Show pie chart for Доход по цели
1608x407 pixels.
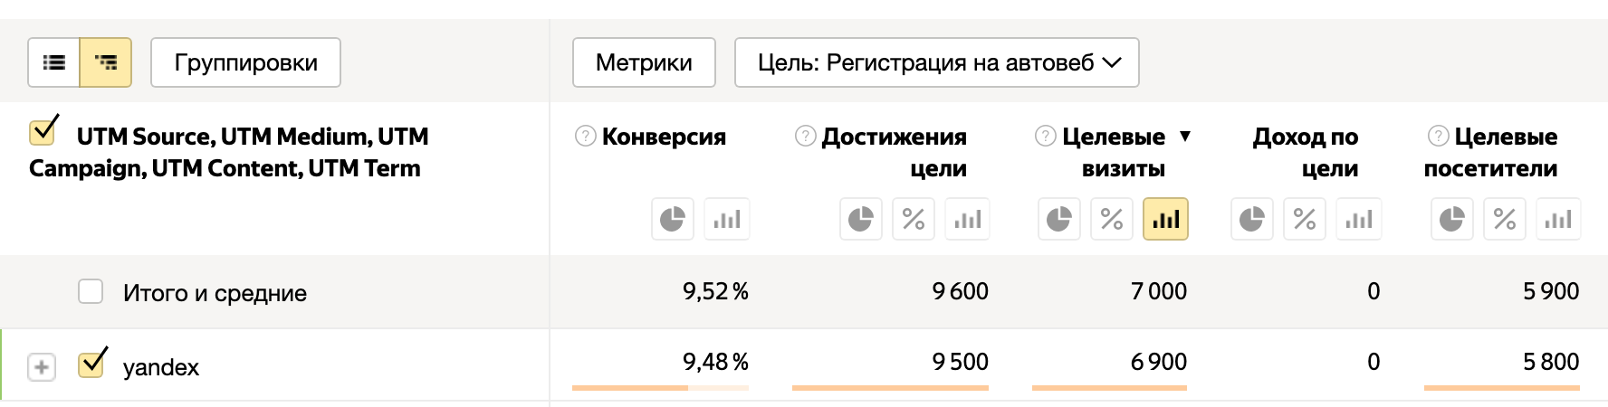(1252, 219)
